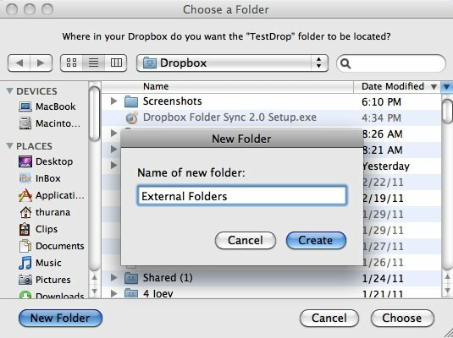This screenshot has height=338, width=453.
Task: Go back with the left arrow button
Action: point(19,63)
